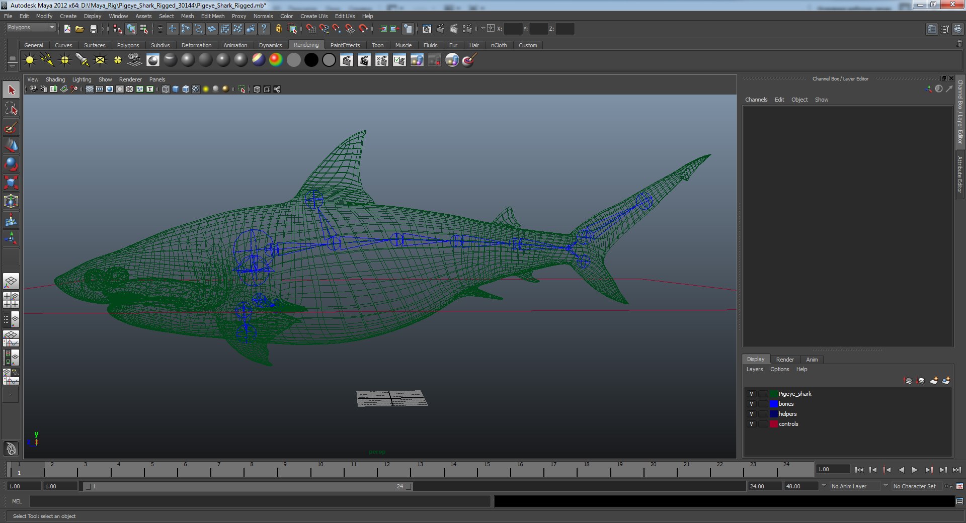The image size is (966, 523).
Task: Expand the shelf options arrow at left
Action: 12,67
